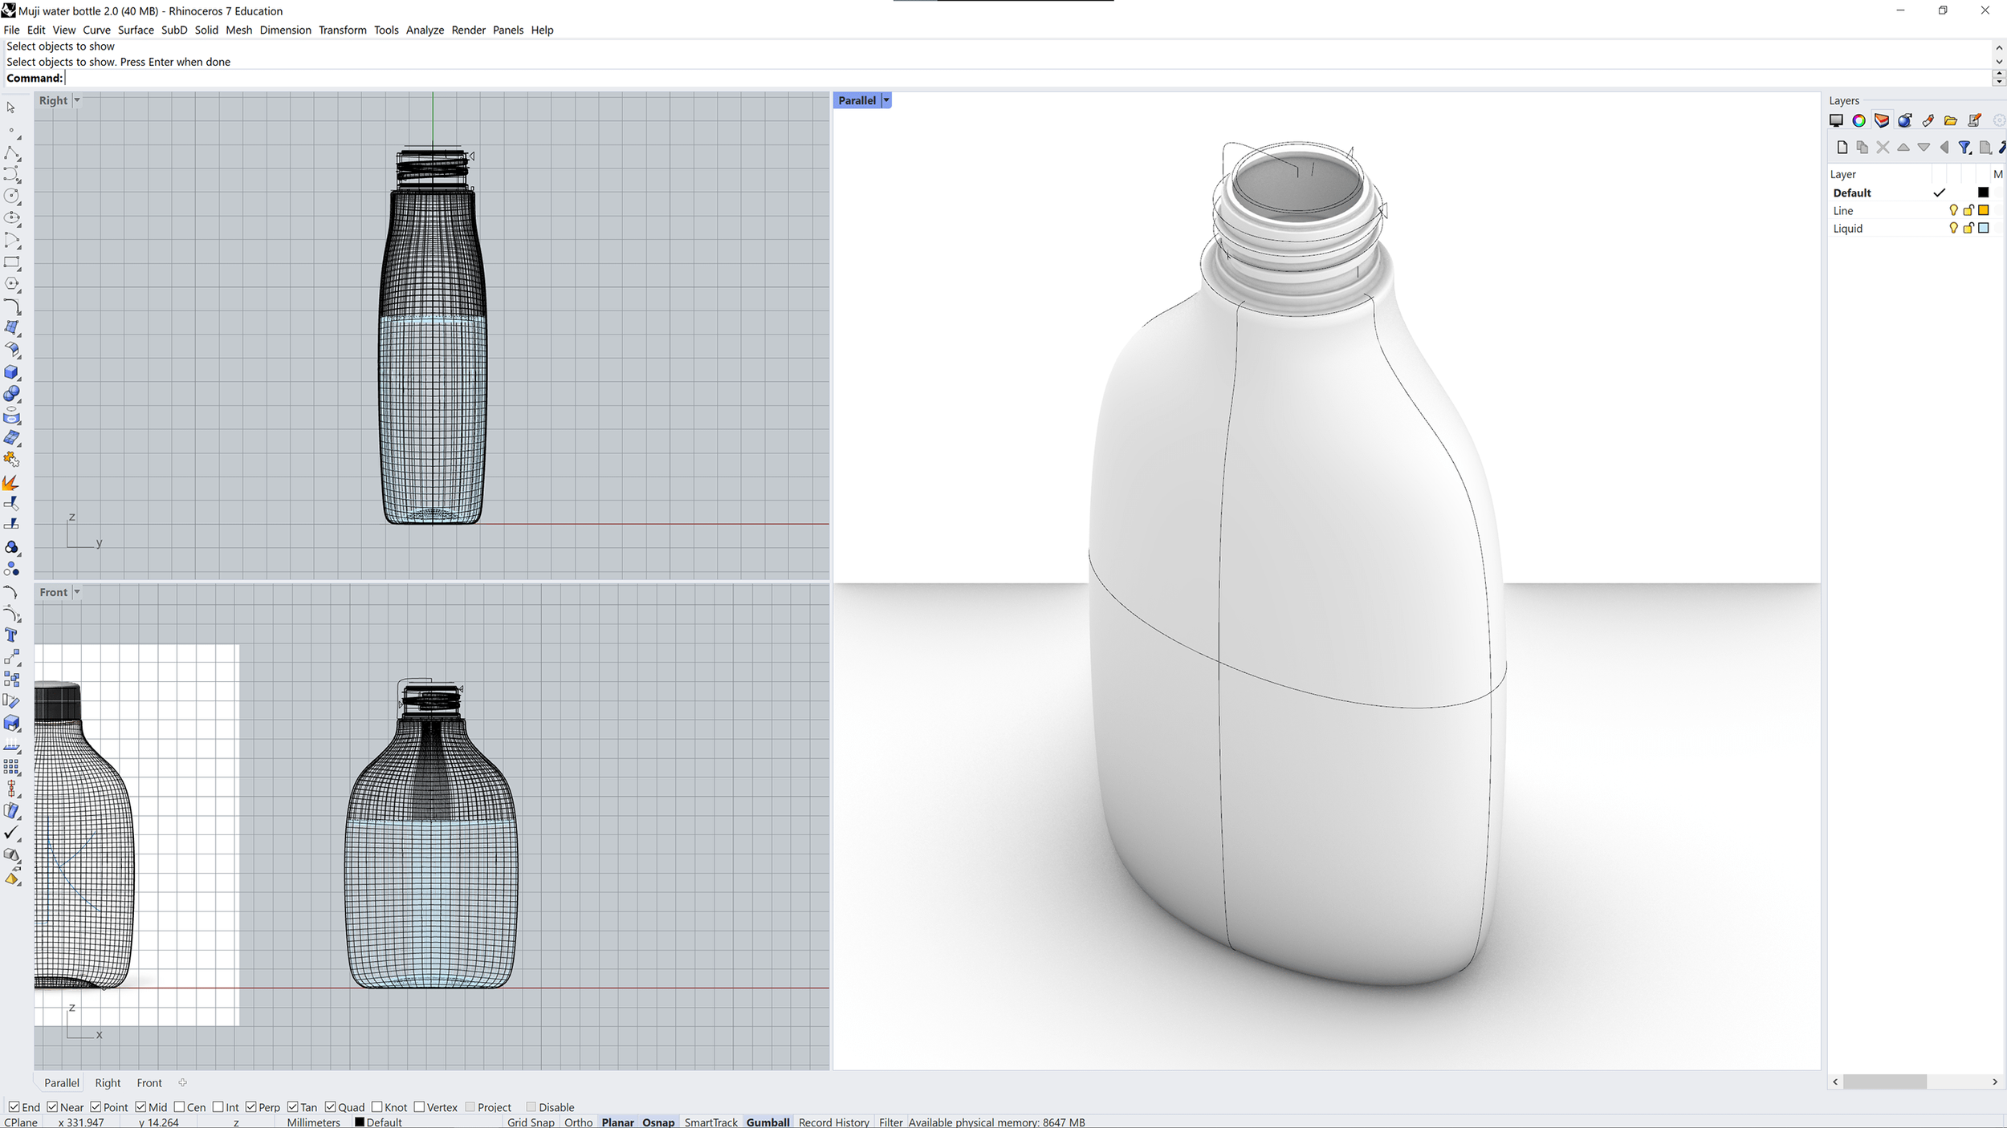Open the Front viewport dropdown arrow
The width and height of the screenshot is (2007, 1128).
pos(77,592)
